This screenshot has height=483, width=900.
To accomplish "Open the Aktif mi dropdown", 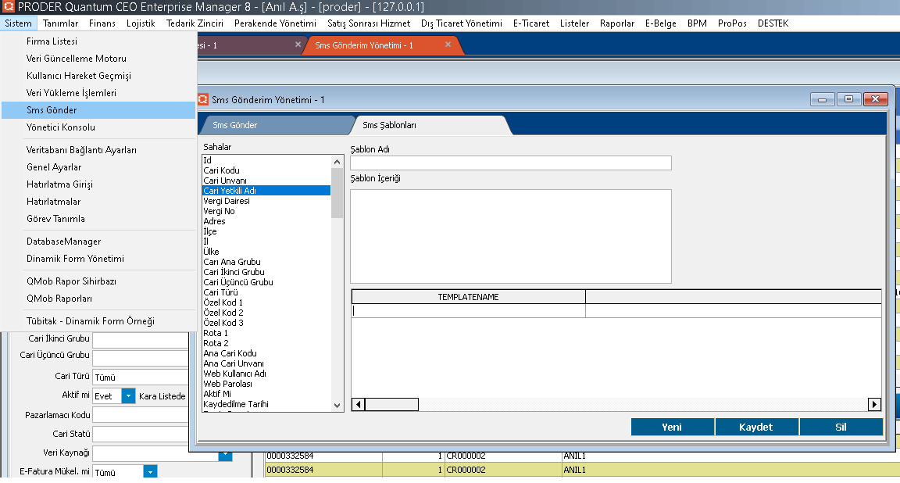I will [x=128, y=396].
